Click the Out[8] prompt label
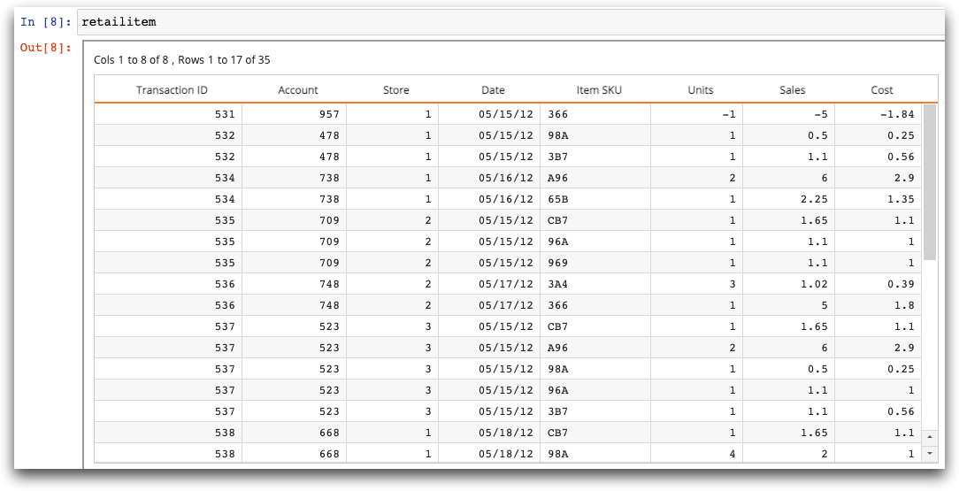 (46, 48)
